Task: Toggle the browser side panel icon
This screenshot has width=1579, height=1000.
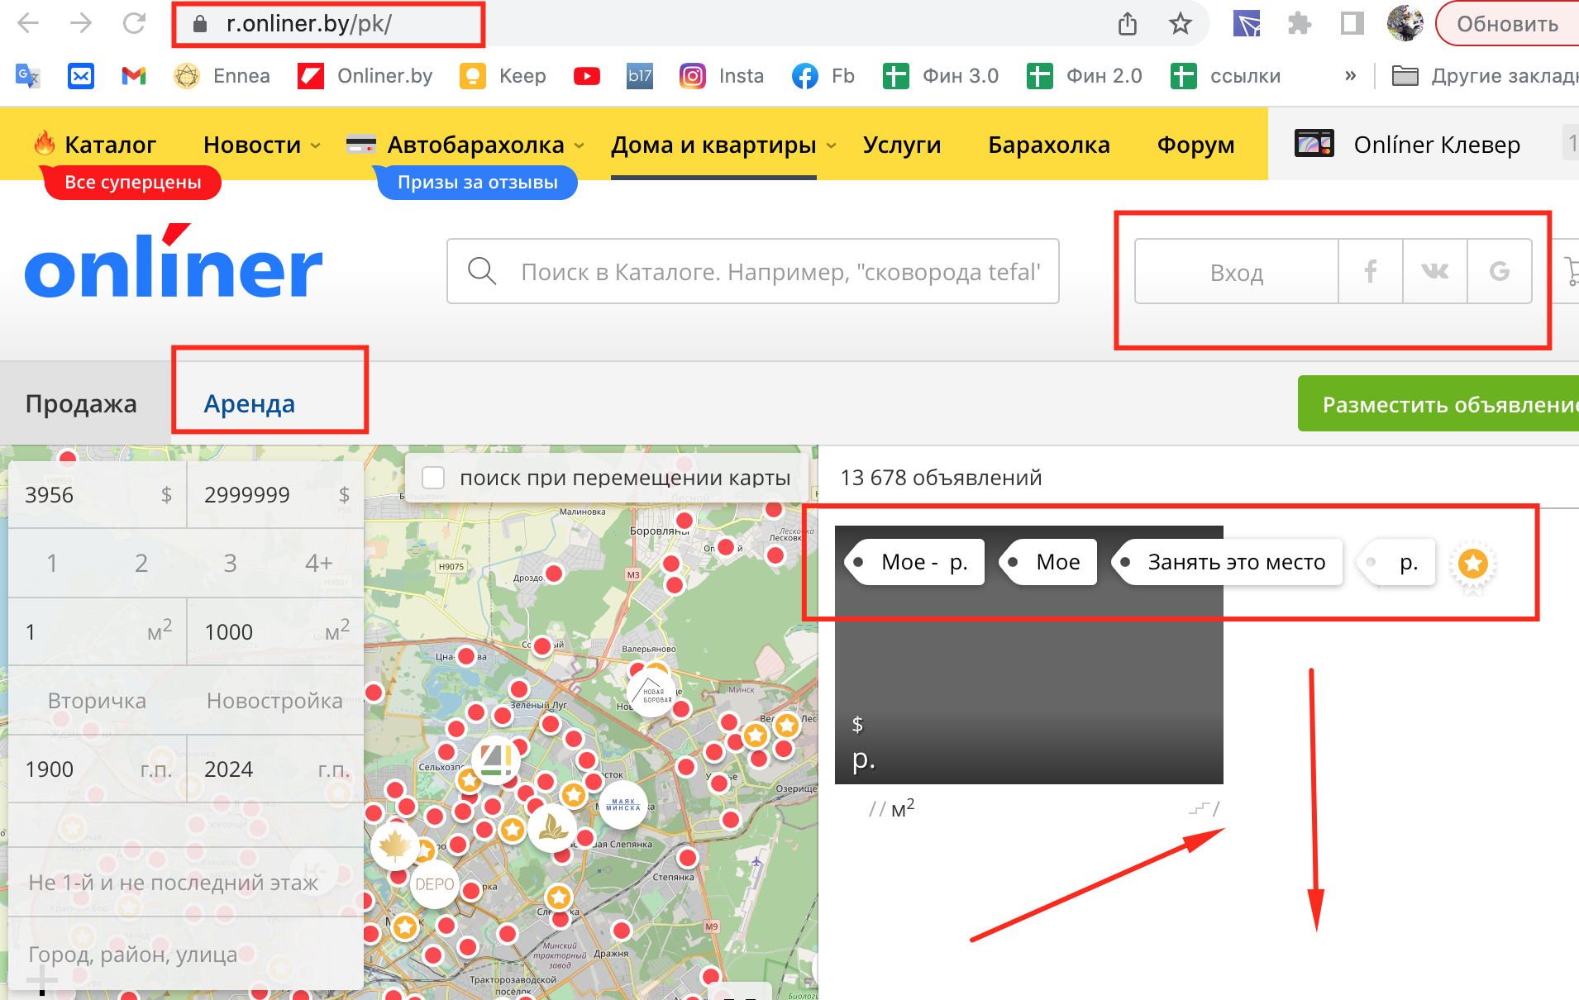Action: click(1352, 24)
